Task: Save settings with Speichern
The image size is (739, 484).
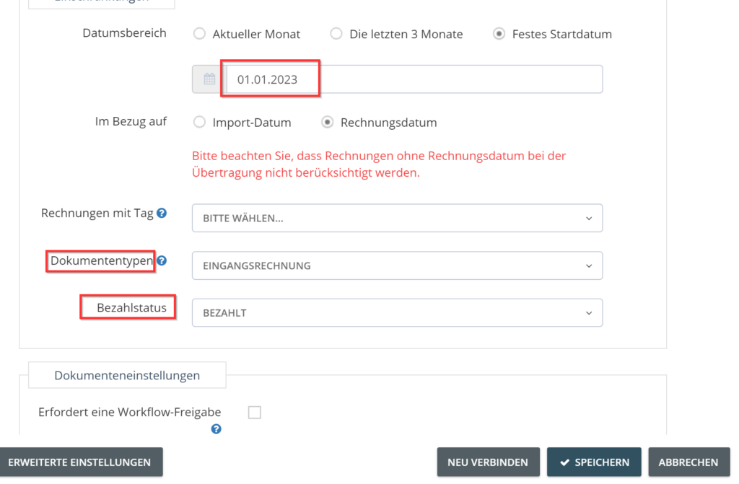Action: click(x=594, y=462)
